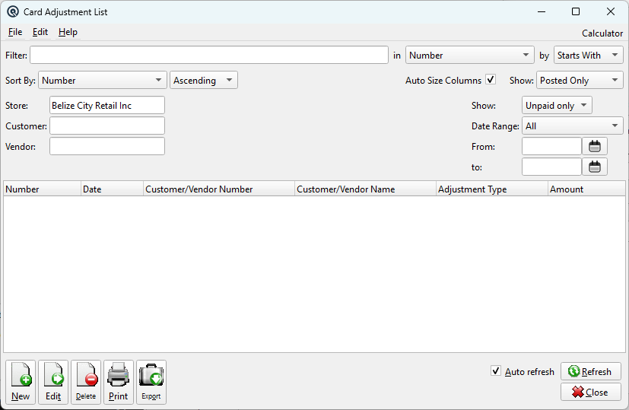This screenshot has width=629, height=410.
Task: Open the Starts With match dropdown
Action: (x=588, y=56)
